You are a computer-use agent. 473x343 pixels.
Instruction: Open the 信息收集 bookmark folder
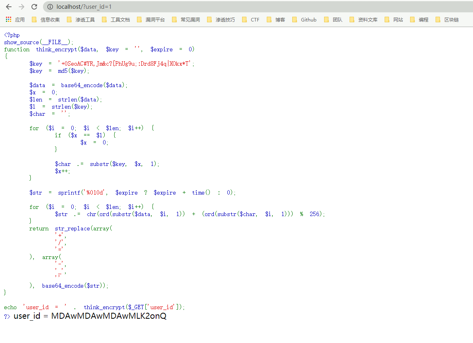click(46, 19)
